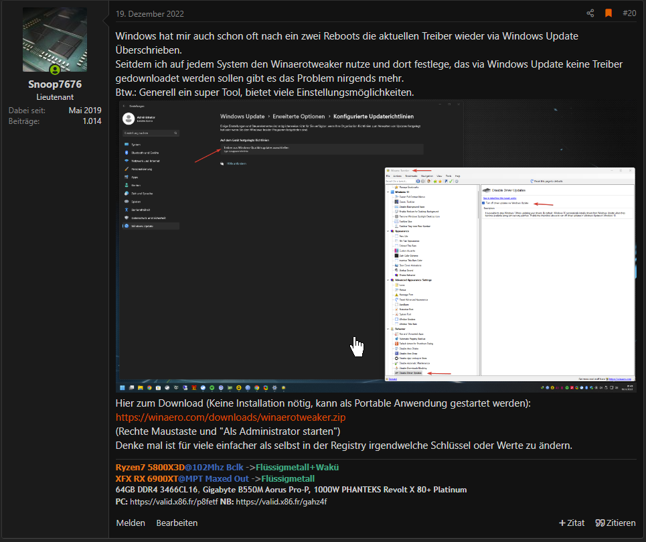Open the valid.x86.fr/gahz4f NB link
The height and width of the screenshot is (542, 646).
tap(281, 502)
